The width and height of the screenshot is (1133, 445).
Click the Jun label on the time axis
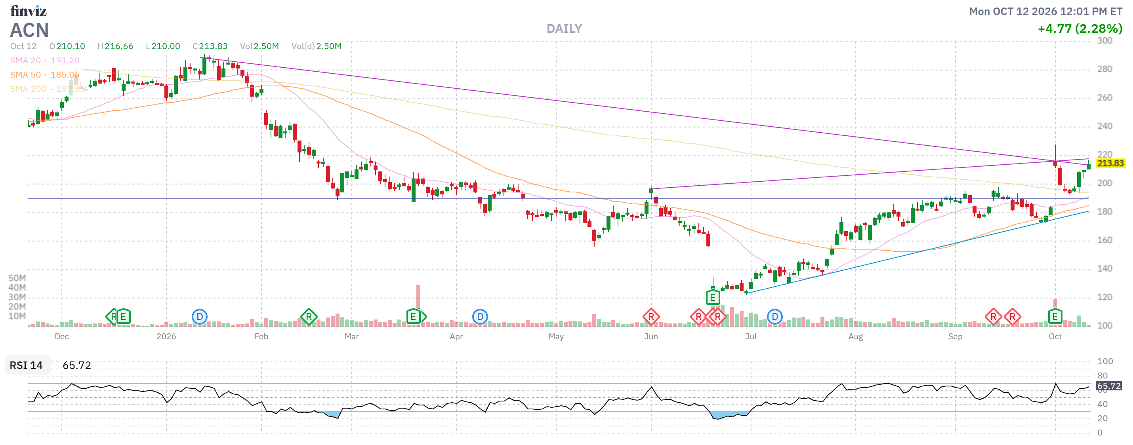(651, 337)
